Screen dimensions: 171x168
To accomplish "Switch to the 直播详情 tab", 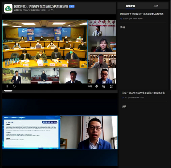I will [130, 6].
